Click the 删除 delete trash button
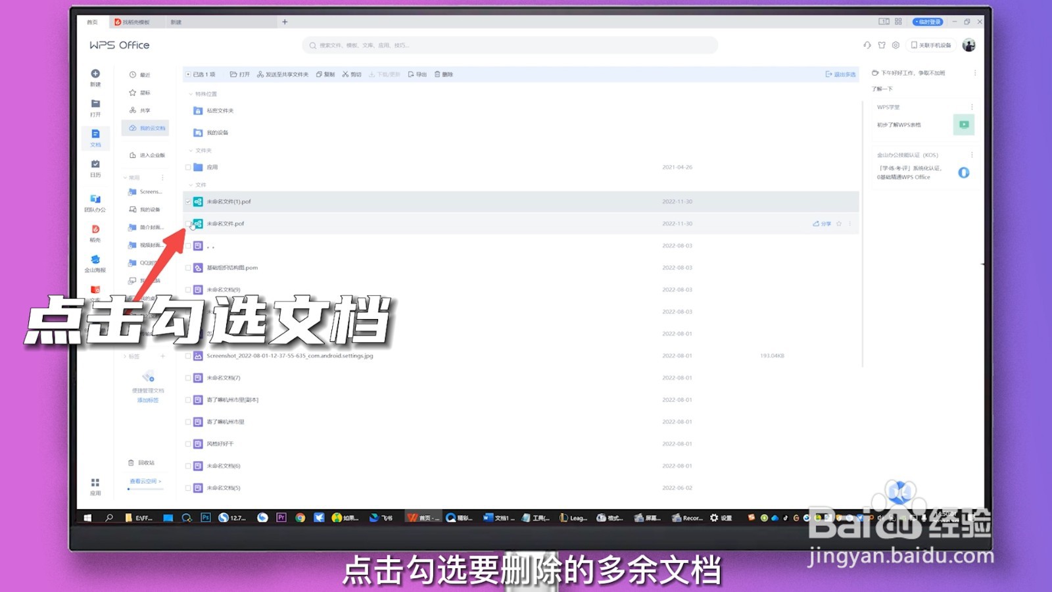Screen dimensions: 1052x592 coord(444,74)
